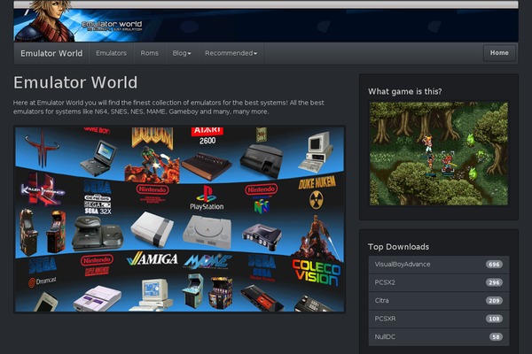Viewport: 532px width, 354px height.
Task: Click the Game Boy Advance SP handheld image
Action: coord(98,158)
